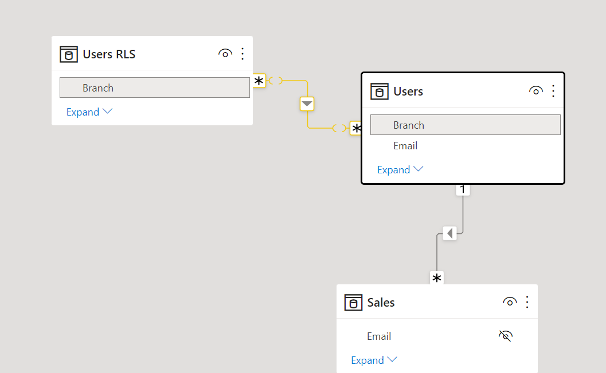606x373 pixels.
Task: Click the one cardinality marker under Users
Action: (x=463, y=189)
